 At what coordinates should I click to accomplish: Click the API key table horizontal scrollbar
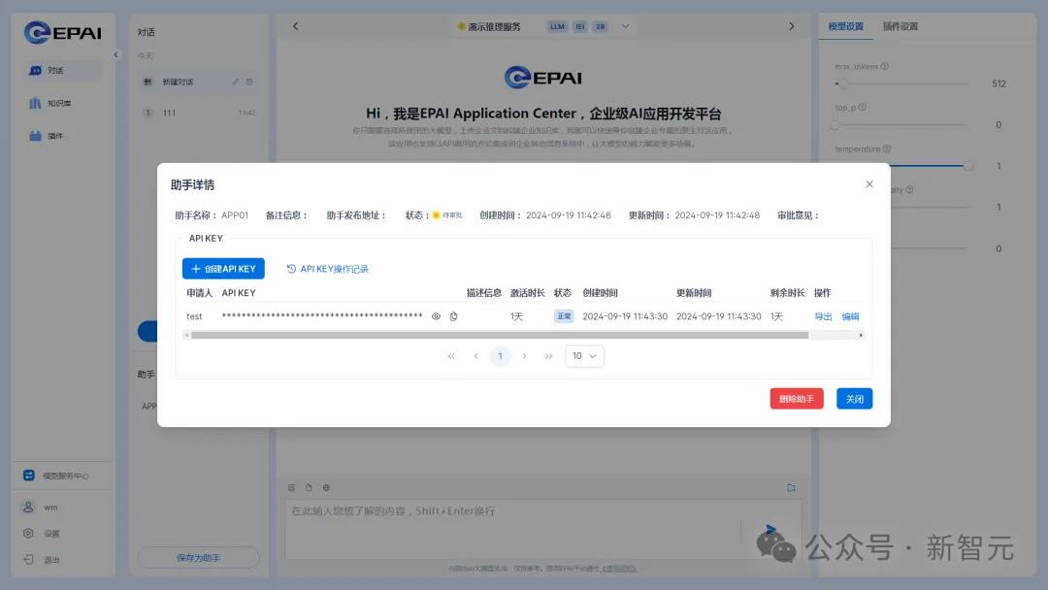tap(499, 335)
